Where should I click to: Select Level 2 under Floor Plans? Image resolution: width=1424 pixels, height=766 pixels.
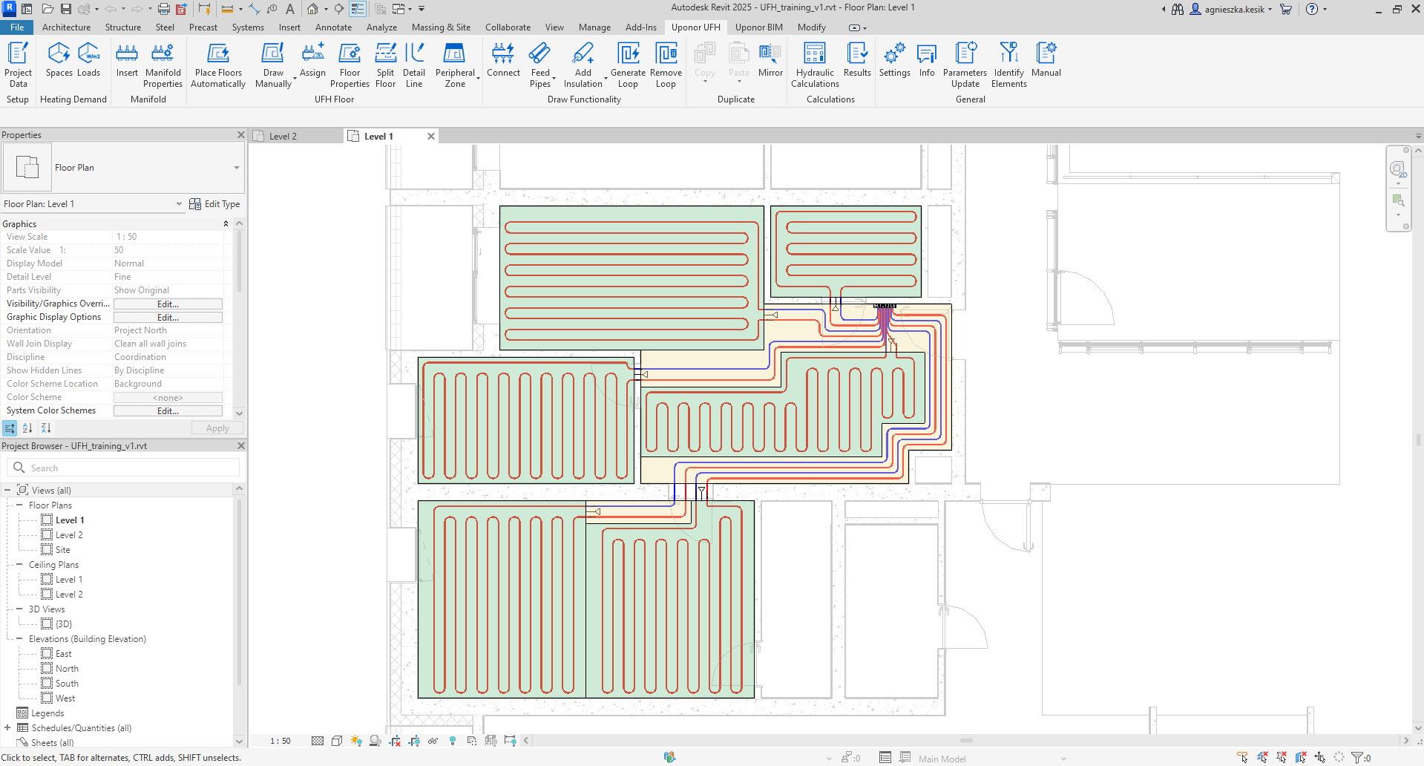[69, 535]
